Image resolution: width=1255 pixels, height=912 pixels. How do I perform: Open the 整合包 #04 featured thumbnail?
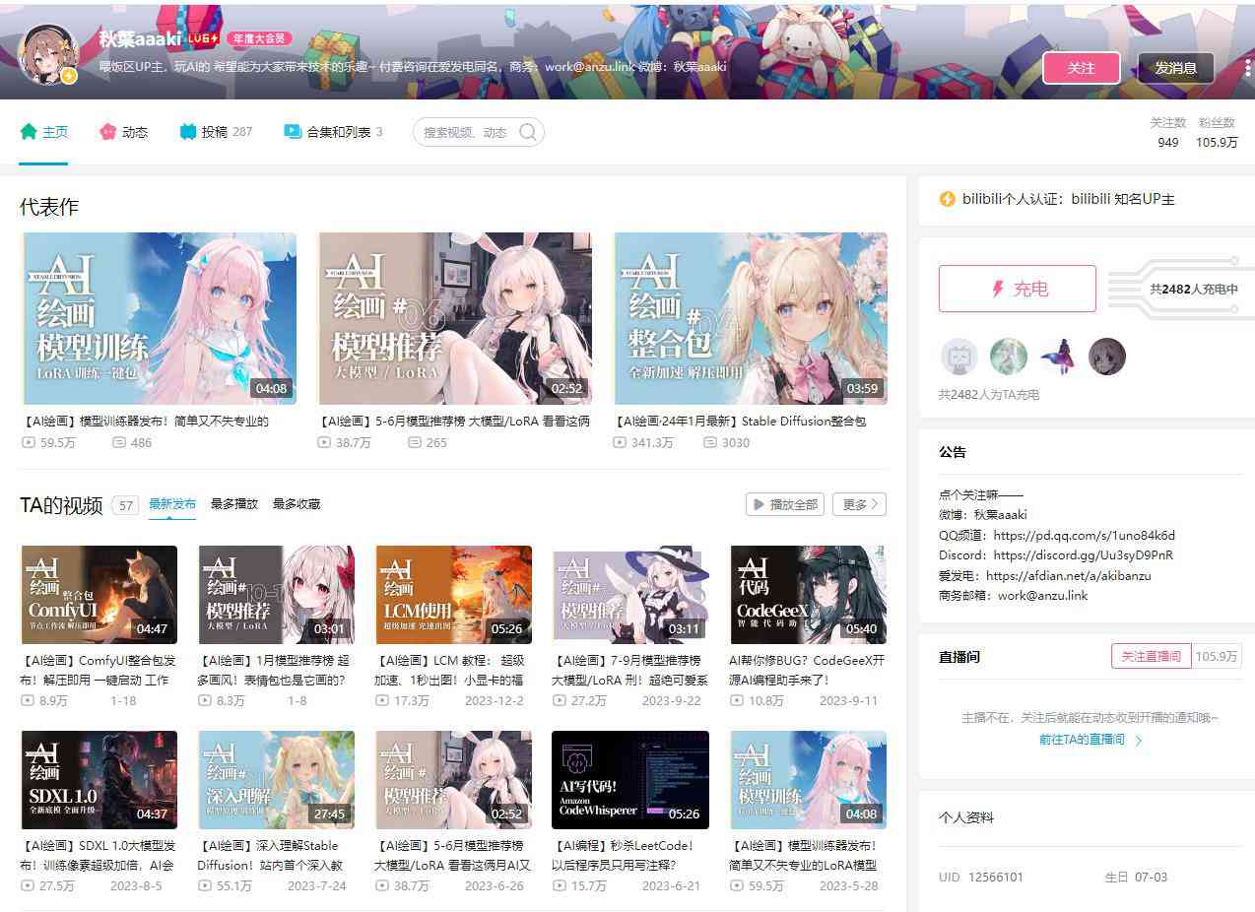coord(750,318)
